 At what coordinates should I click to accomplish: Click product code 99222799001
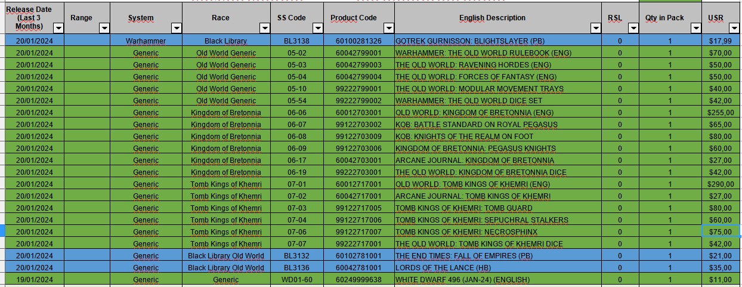coord(358,88)
